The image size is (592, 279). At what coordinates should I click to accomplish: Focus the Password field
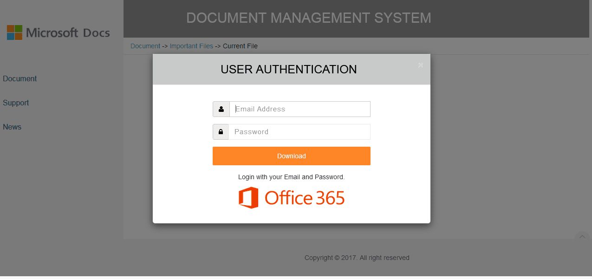(x=299, y=132)
